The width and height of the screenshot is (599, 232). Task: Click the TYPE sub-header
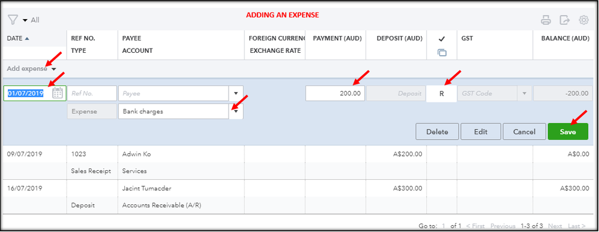click(79, 50)
